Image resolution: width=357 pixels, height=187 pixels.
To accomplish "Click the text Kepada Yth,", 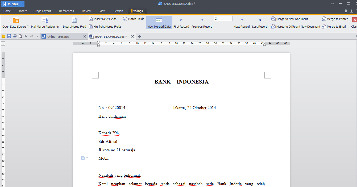I will pyautogui.click(x=109, y=133).
